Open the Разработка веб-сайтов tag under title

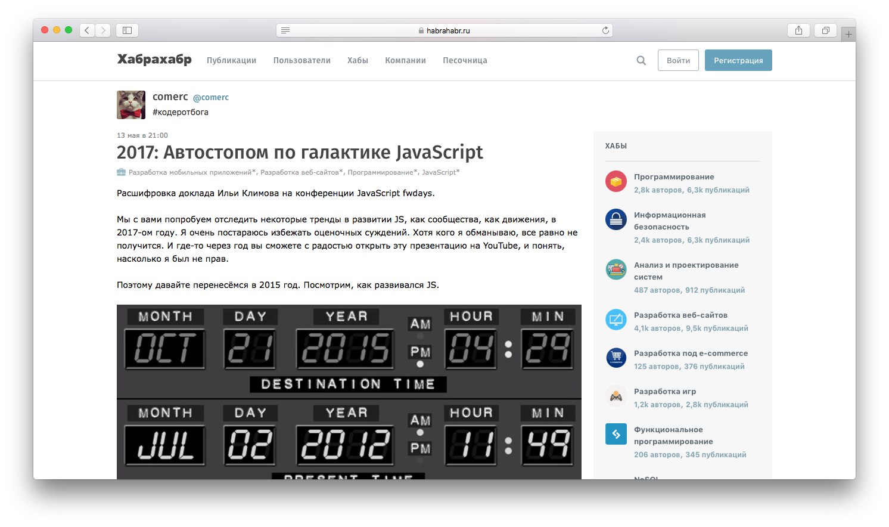(x=301, y=172)
